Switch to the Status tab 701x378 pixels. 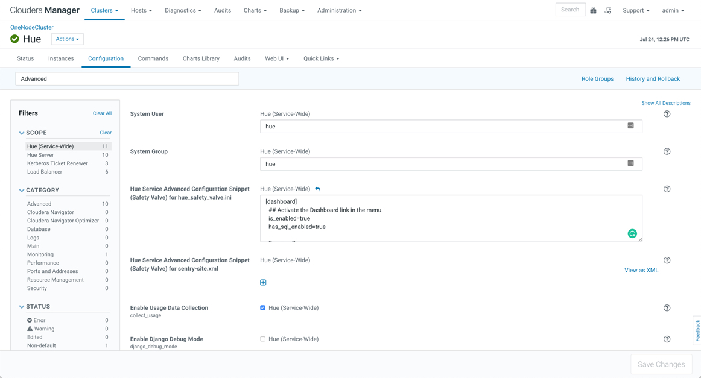tap(25, 58)
